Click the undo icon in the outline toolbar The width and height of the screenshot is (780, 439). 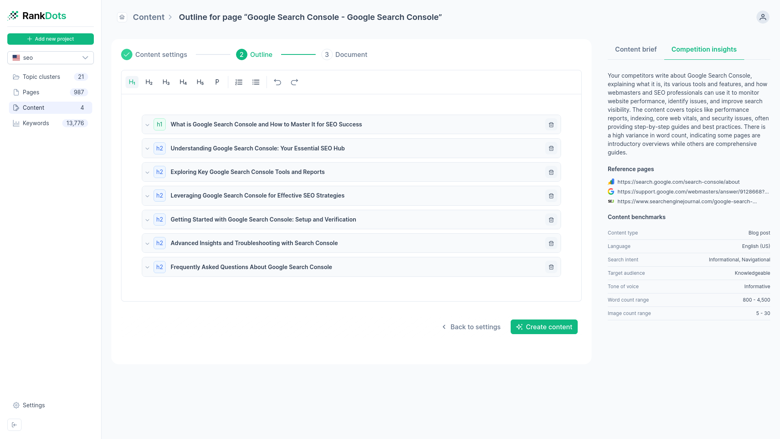[x=277, y=82]
